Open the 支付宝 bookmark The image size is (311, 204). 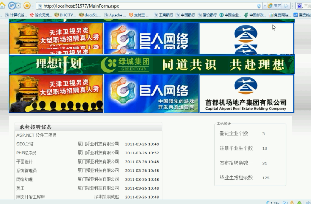(139, 15)
